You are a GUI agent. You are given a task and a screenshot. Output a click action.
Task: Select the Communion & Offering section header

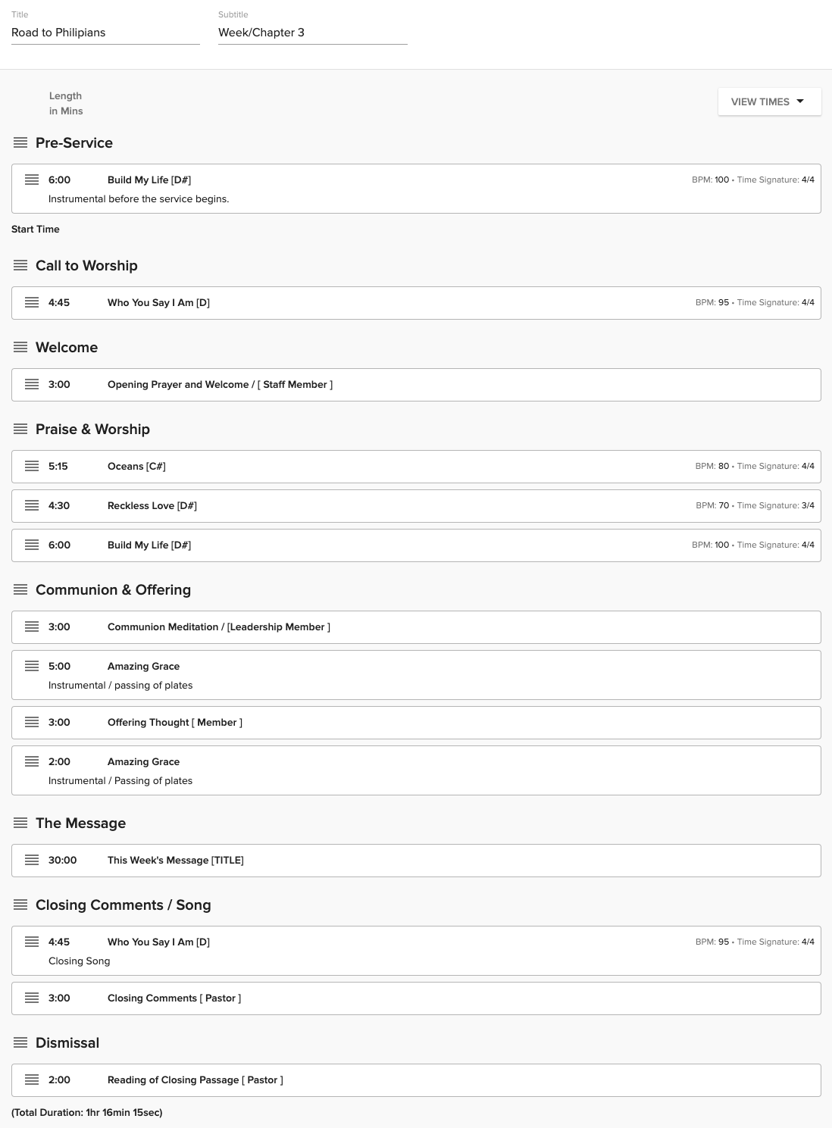pos(113,589)
